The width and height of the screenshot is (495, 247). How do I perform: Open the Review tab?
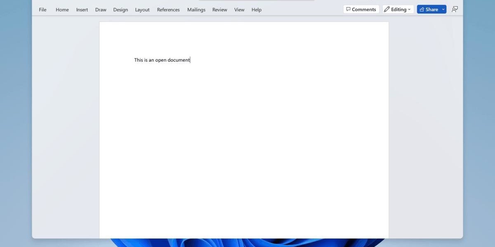point(219,10)
